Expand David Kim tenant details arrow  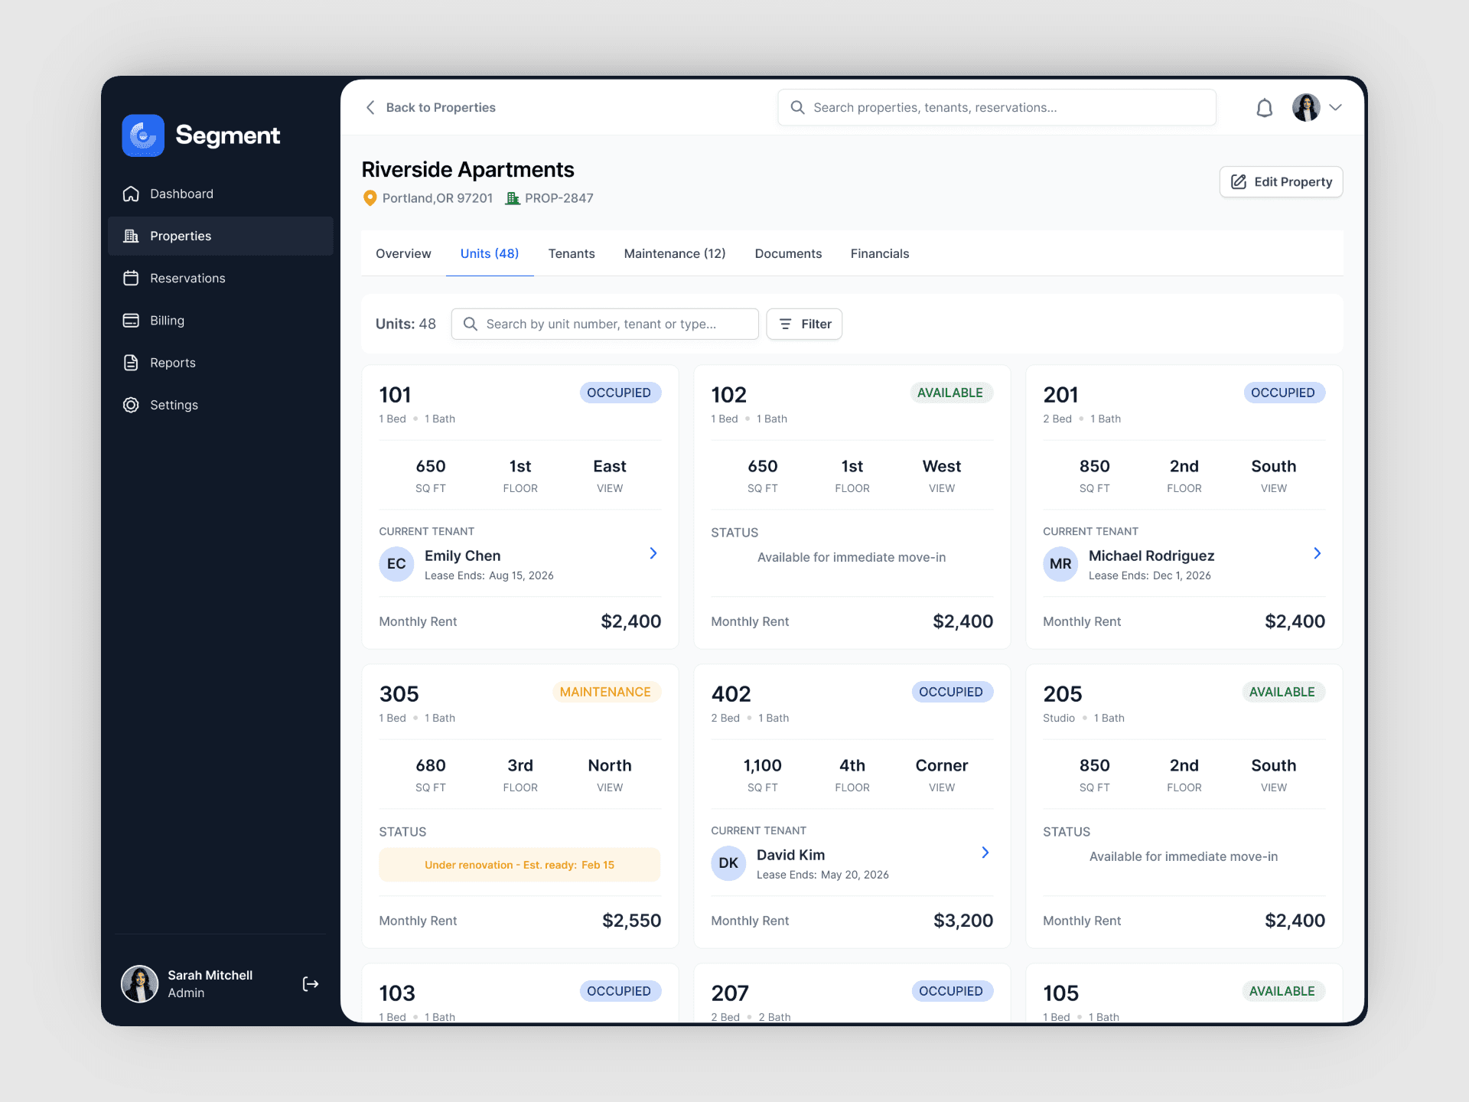(x=985, y=853)
